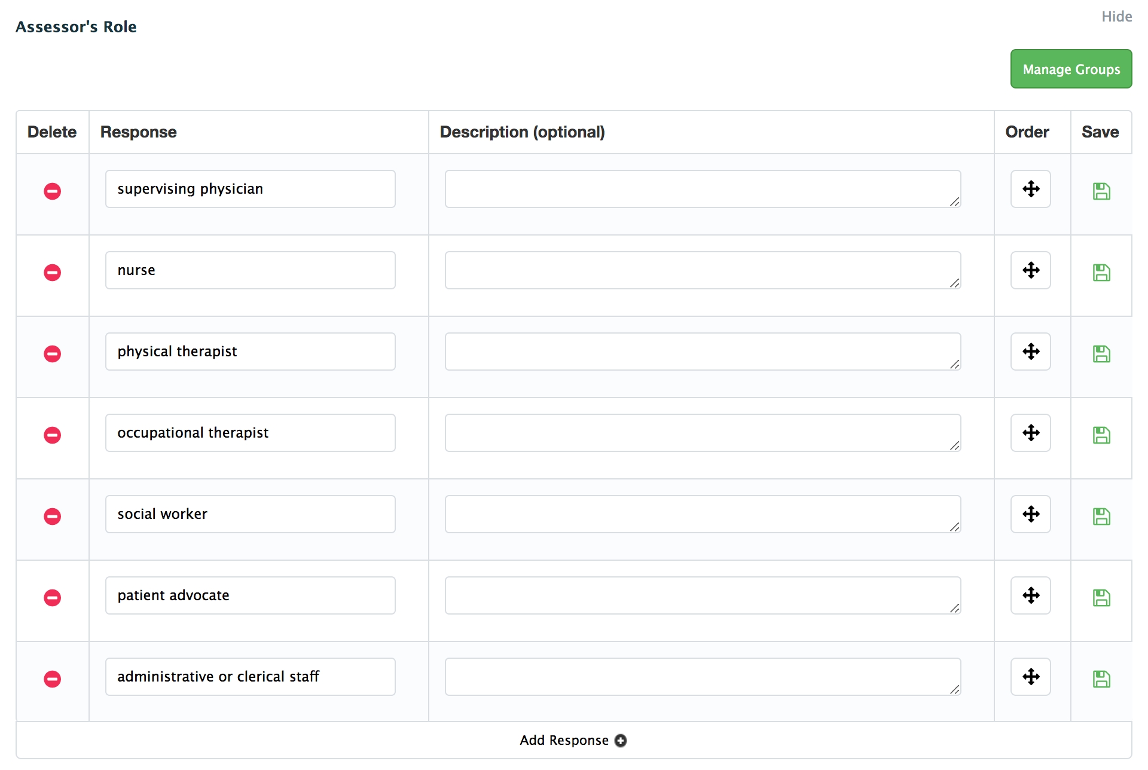Click description box for nurse row
The height and width of the screenshot is (770, 1148).
703,270
